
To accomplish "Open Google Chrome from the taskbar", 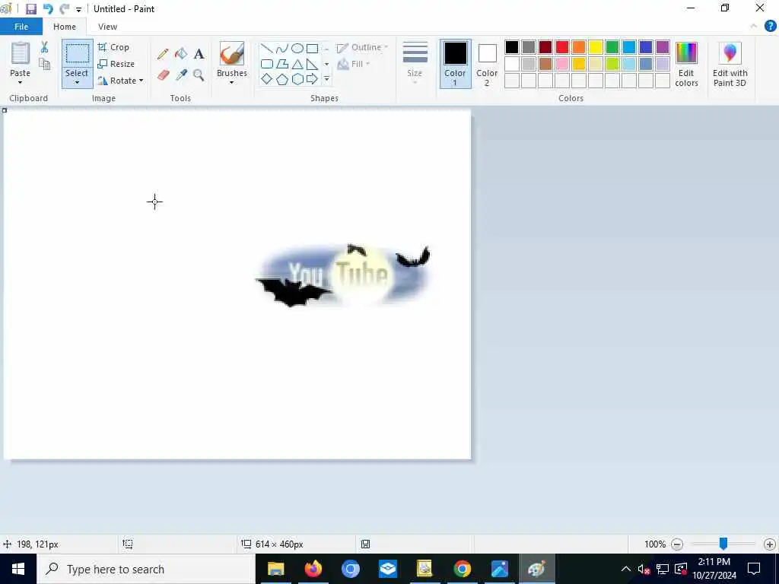I will tap(462, 569).
